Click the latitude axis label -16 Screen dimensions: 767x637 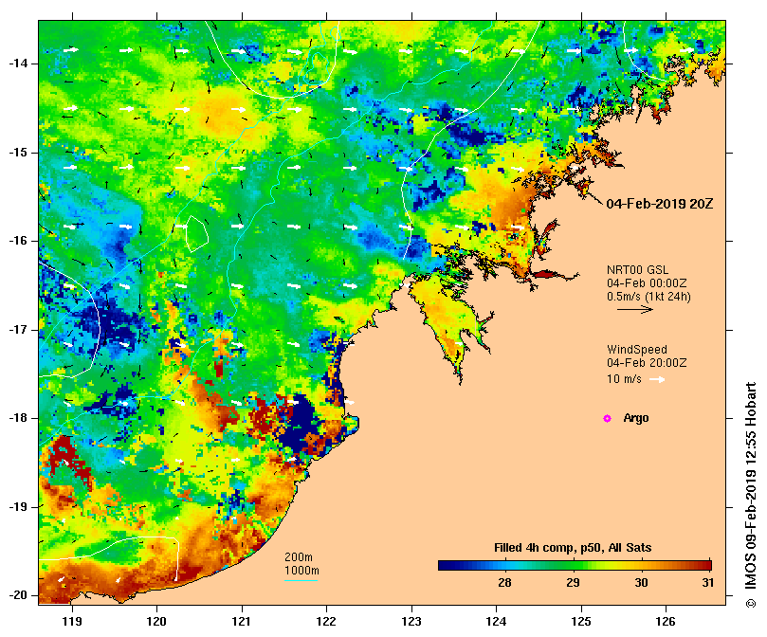click(x=18, y=241)
